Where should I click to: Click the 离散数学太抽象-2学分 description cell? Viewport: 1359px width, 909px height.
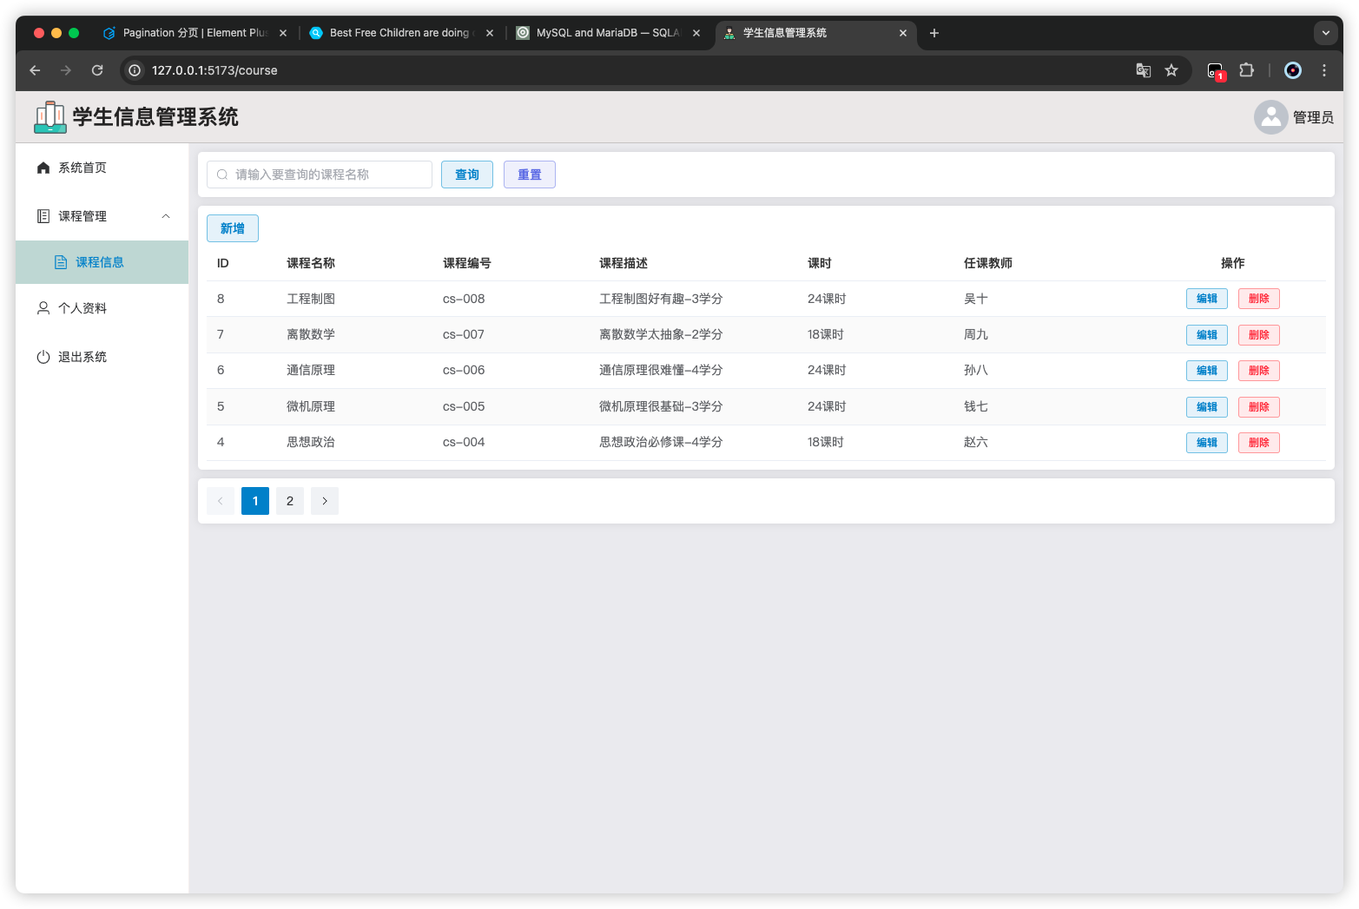(x=661, y=334)
